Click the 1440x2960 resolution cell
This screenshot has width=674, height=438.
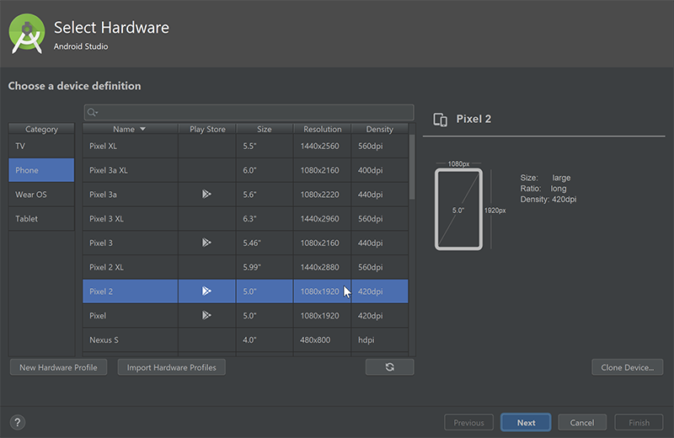click(322, 218)
